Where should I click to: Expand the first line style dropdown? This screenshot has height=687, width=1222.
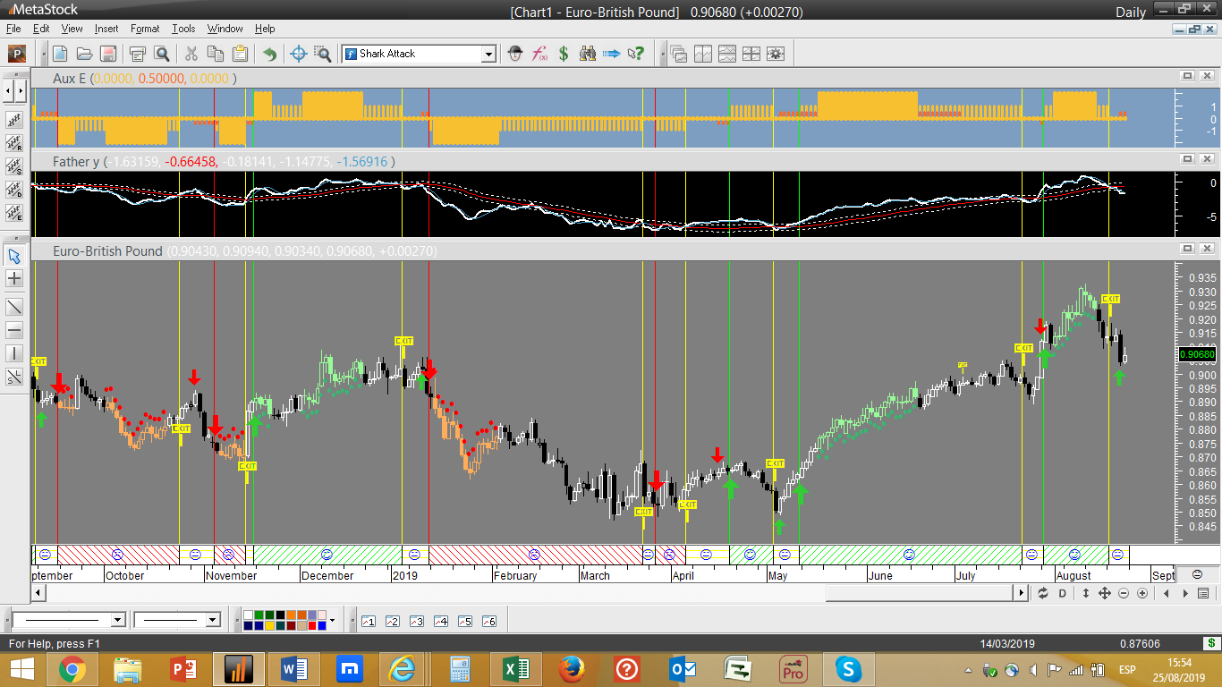coord(117,620)
